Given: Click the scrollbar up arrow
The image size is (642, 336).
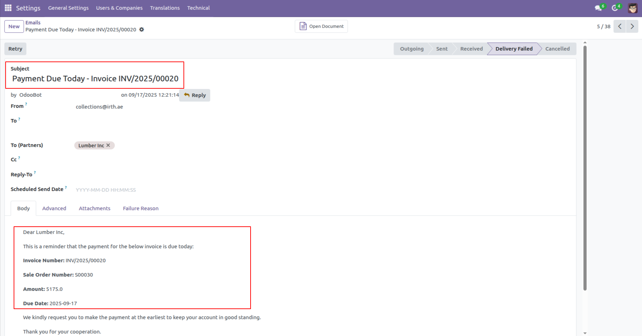Looking at the screenshot, I should click(x=585, y=43).
